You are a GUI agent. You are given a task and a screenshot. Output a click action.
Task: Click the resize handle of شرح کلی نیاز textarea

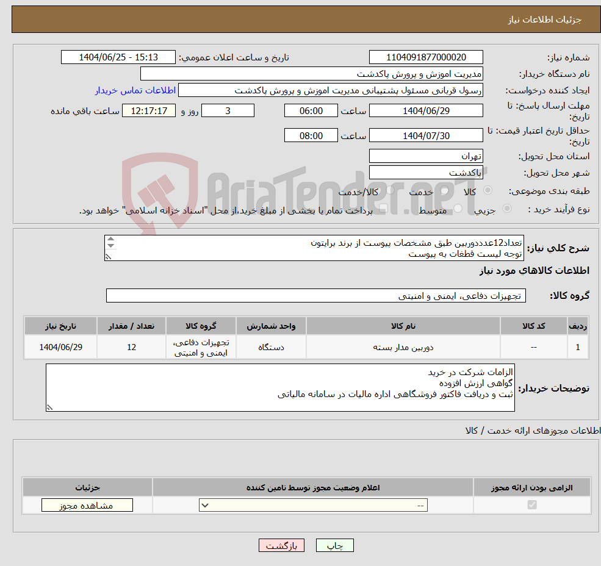[x=109, y=257]
